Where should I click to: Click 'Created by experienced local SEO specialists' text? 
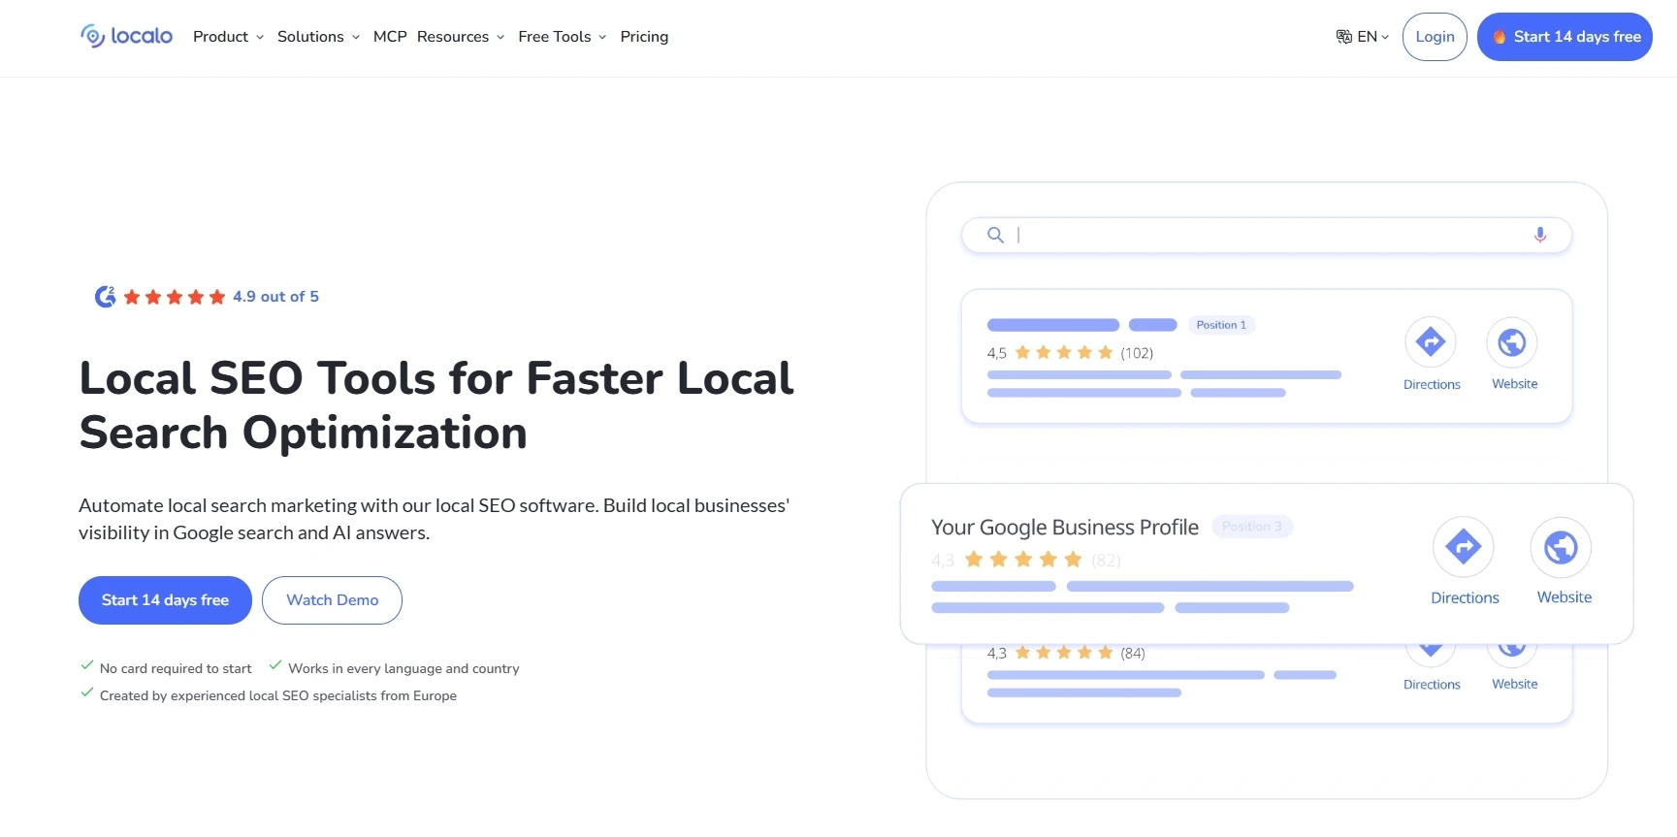tap(278, 695)
